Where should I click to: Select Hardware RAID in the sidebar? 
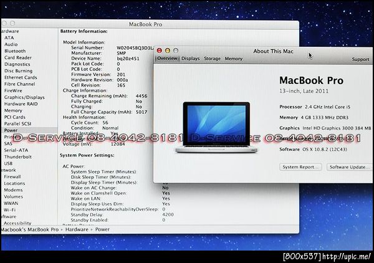[x=21, y=104]
